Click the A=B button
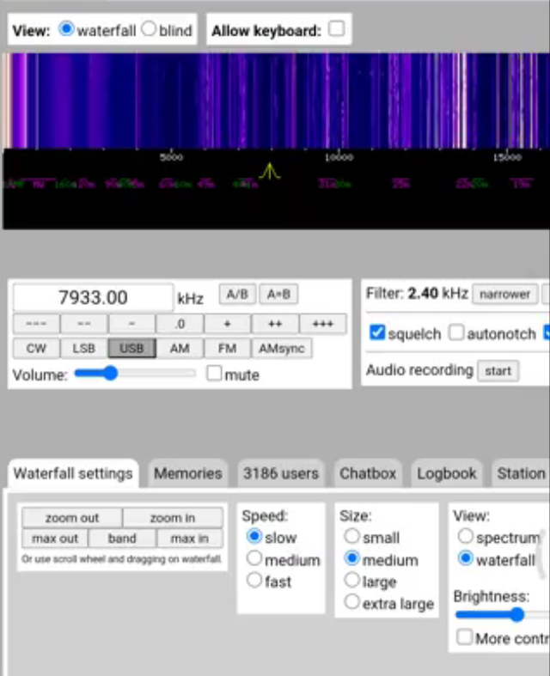The image size is (550, 676). point(278,295)
